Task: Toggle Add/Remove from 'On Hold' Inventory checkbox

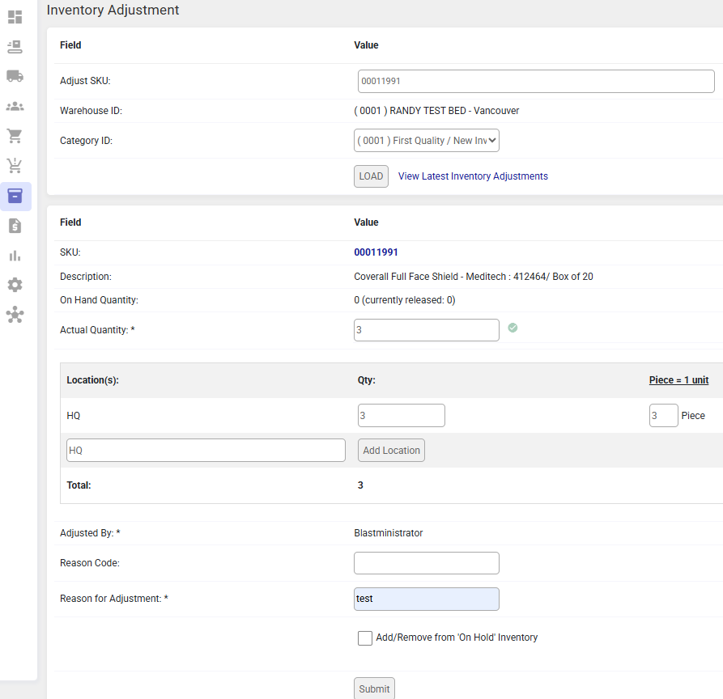Action: [365, 638]
